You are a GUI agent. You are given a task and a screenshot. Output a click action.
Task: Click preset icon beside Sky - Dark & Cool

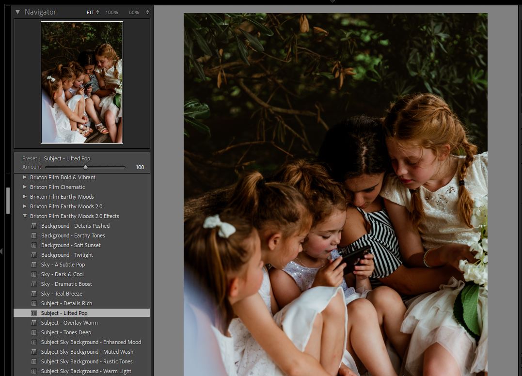[34, 274]
